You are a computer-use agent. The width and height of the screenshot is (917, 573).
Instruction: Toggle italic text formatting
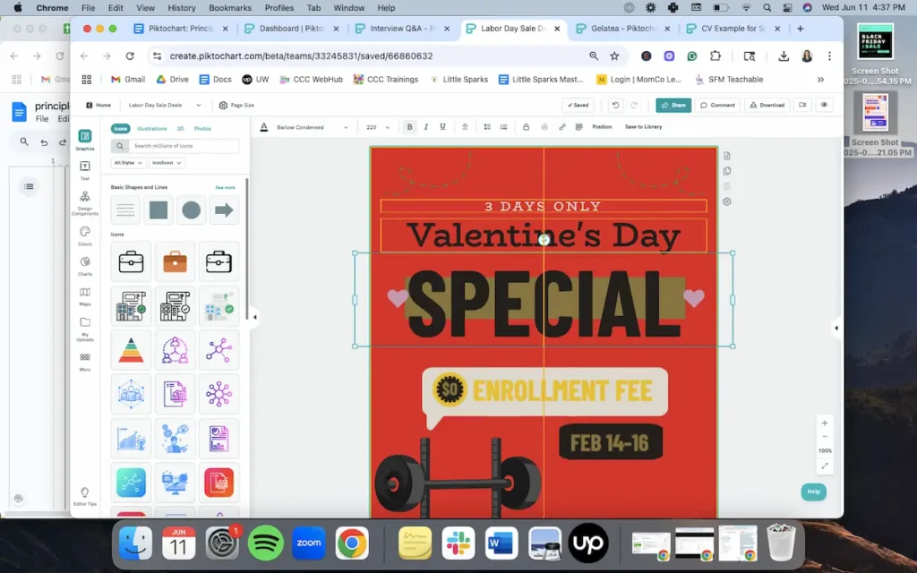click(425, 127)
